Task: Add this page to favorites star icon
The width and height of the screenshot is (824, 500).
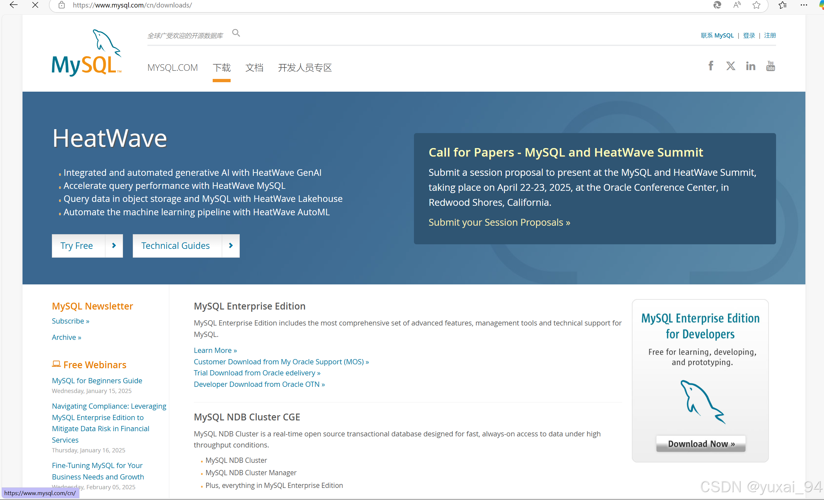Action: point(756,5)
